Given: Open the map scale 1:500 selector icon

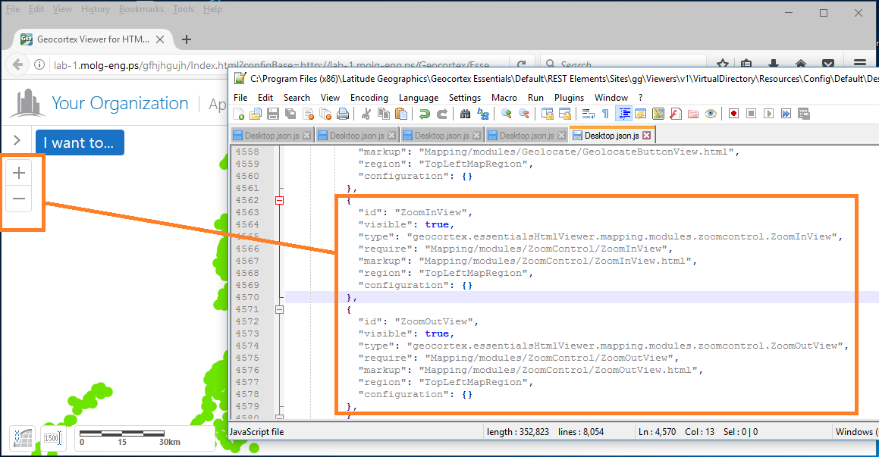Looking at the screenshot, I should [53, 437].
